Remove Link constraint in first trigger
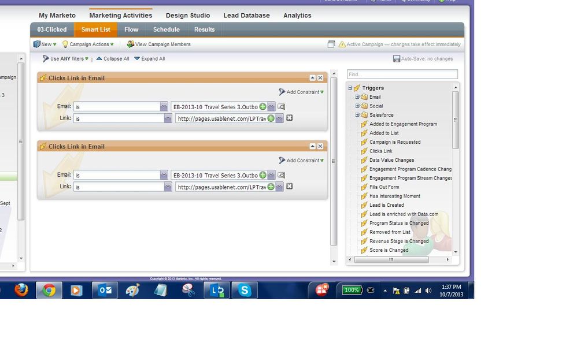Viewport: 577px width, 346px height. (290, 118)
